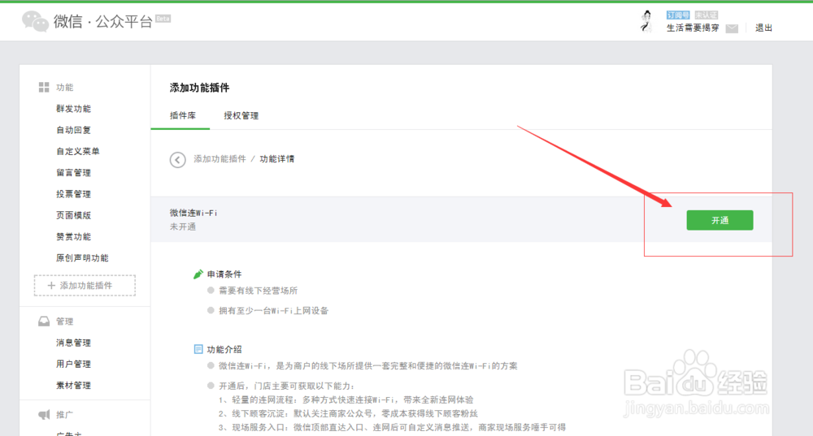
Task: Click the account name 生活需要揭穿
Action: click(x=693, y=28)
